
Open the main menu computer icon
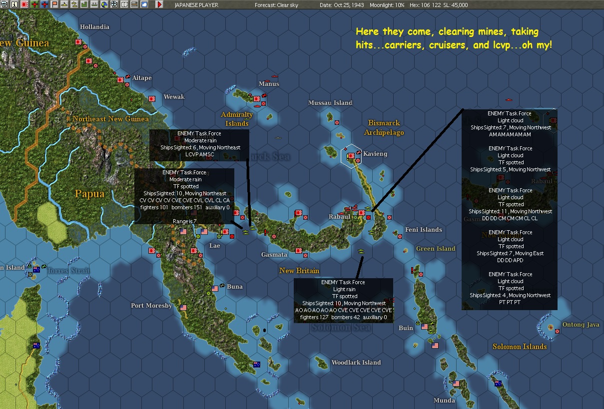pos(4,4)
